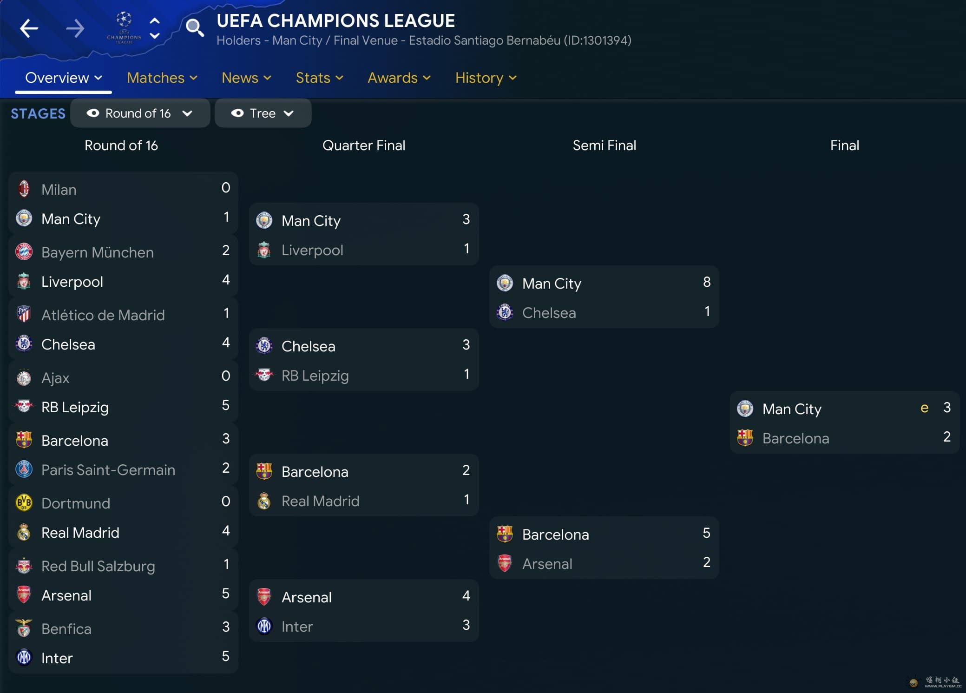Screen dimensions: 966x693
Task: Click the Champions League logo icon
Action: coord(124,27)
